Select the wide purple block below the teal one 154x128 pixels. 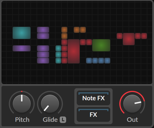[x=22, y=48]
